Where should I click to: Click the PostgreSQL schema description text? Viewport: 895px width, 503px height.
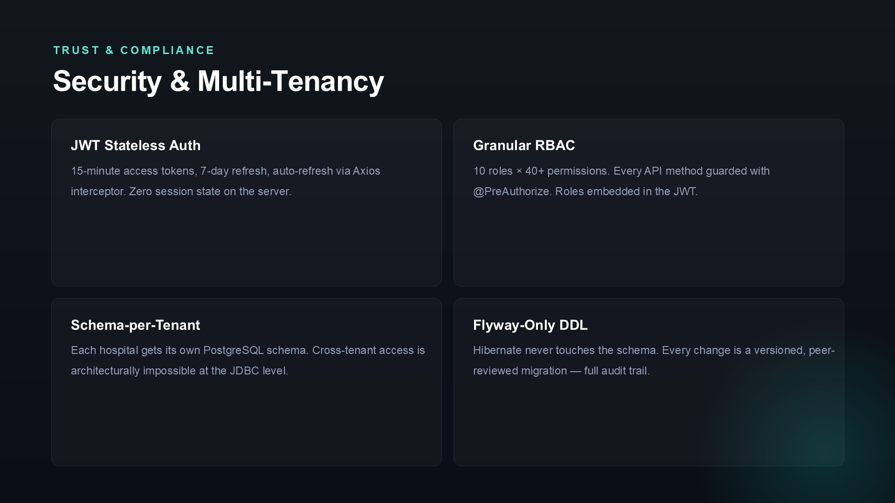248,360
